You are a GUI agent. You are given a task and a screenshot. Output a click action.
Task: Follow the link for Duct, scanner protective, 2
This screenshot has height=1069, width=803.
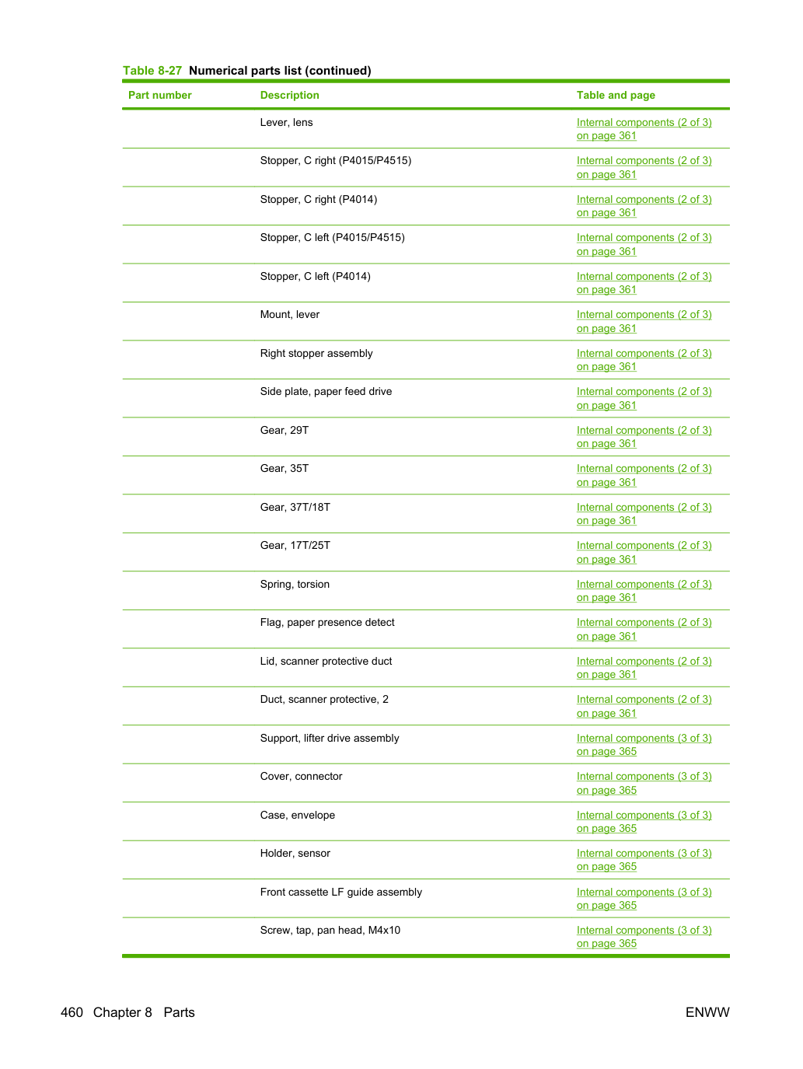point(644,707)
